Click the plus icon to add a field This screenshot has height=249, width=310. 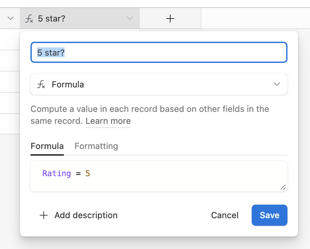pyautogui.click(x=170, y=19)
